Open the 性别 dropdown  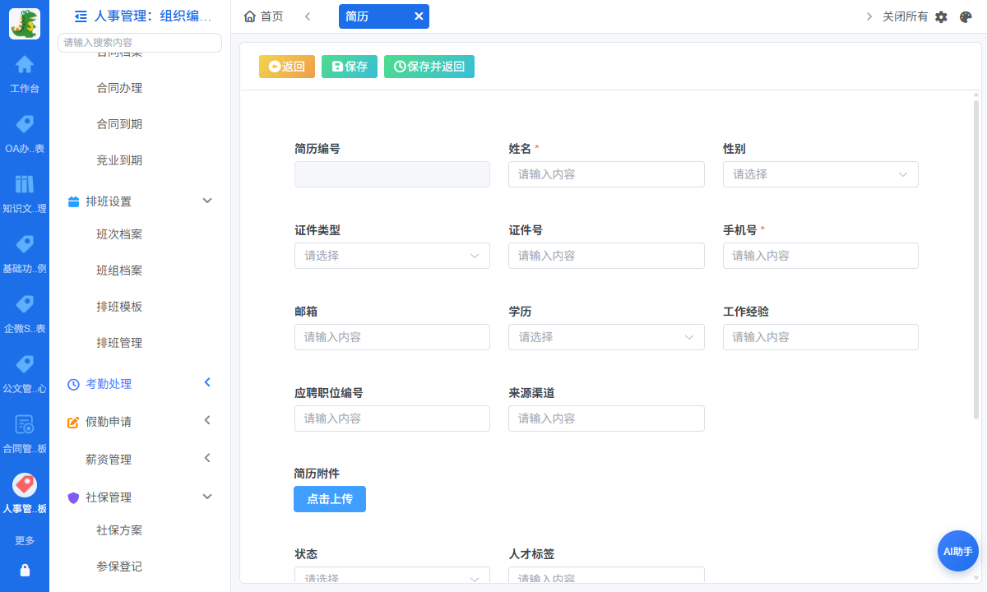(x=821, y=174)
